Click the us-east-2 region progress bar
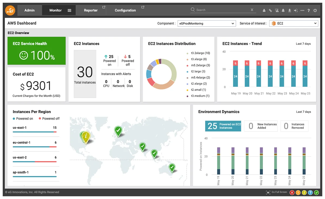The image size is (325, 199). click(x=35, y=162)
